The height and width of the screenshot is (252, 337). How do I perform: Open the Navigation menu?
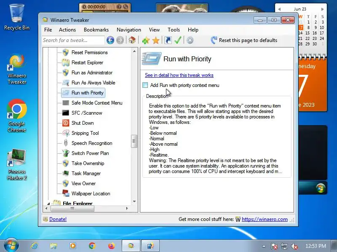[x=129, y=30]
